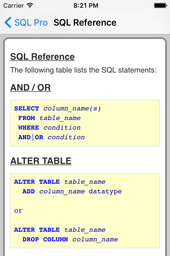Click the underlined SQL Reference heading
The height and width of the screenshot is (256, 170).
coord(42,57)
